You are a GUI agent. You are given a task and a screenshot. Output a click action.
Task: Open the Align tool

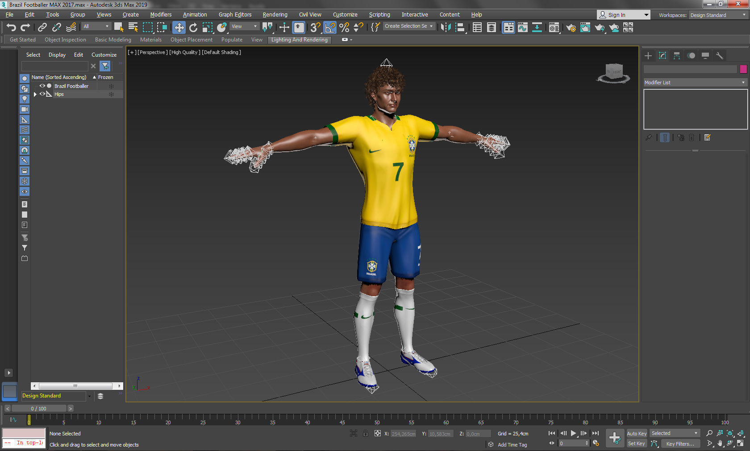click(x=460, y=28)
